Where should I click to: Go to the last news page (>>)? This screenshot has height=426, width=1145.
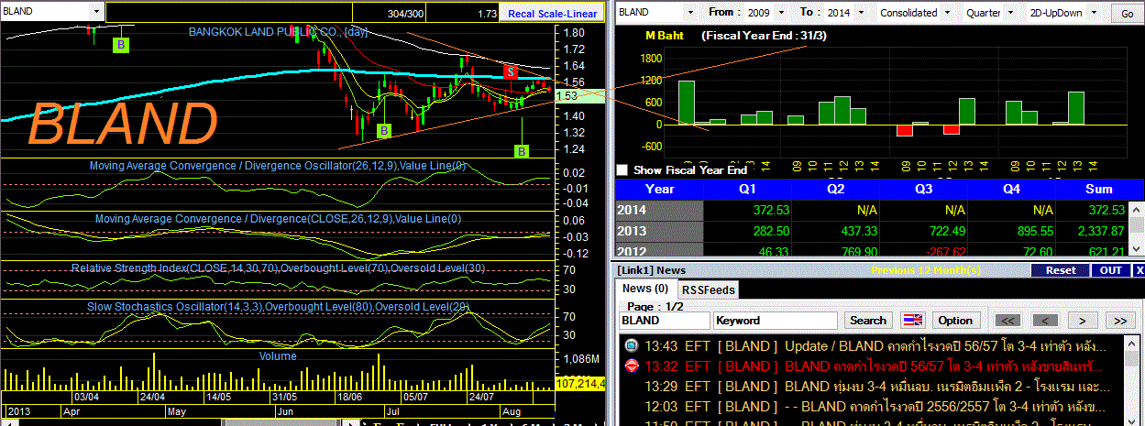click(1120, 321)
